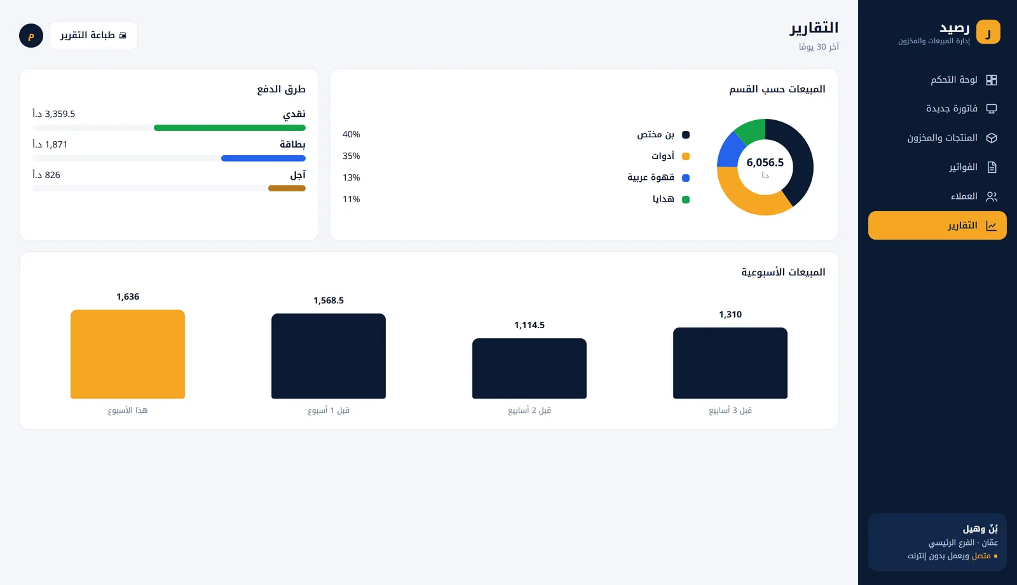Click the المبيعات الأسبوعية heading
The image size is (1017, 585).
(783, 272)
